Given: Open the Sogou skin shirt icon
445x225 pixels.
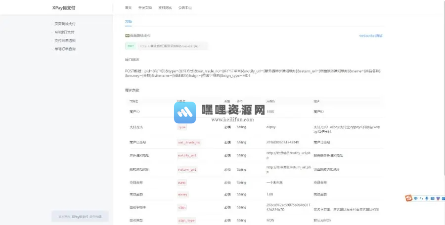Looking at the screenshot, I should [x=438, y=198].
